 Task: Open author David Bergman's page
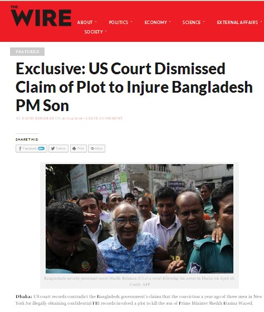(38, 118)
